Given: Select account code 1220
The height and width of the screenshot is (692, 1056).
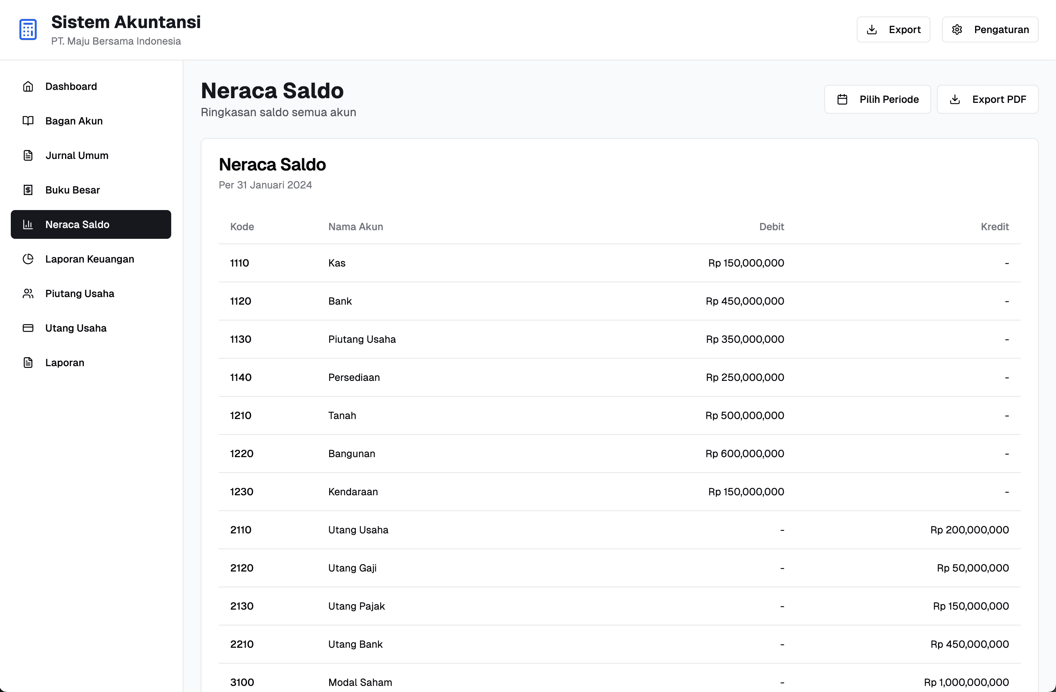Looking at the screenshot, I should (x=242, y=454).
